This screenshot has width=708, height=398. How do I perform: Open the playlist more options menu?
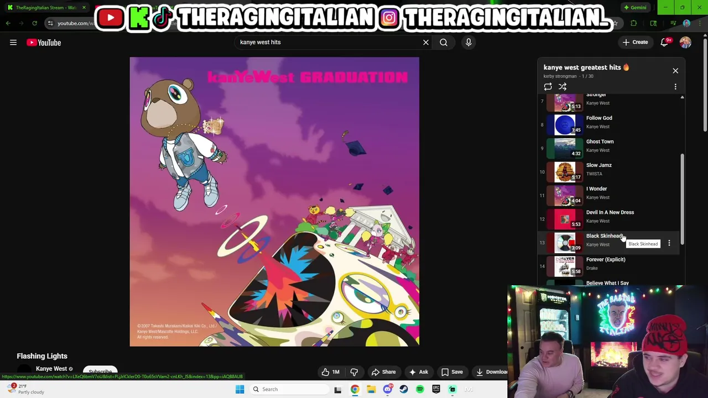coord(675,87)
